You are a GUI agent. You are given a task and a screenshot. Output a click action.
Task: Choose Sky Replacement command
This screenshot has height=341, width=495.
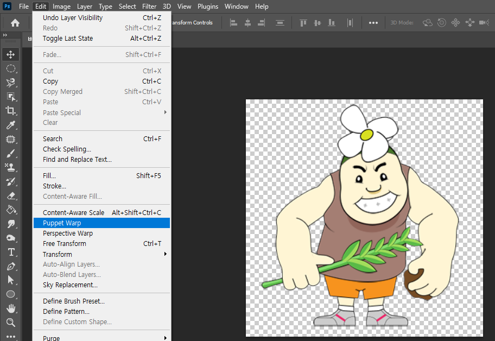coord(101,285)
